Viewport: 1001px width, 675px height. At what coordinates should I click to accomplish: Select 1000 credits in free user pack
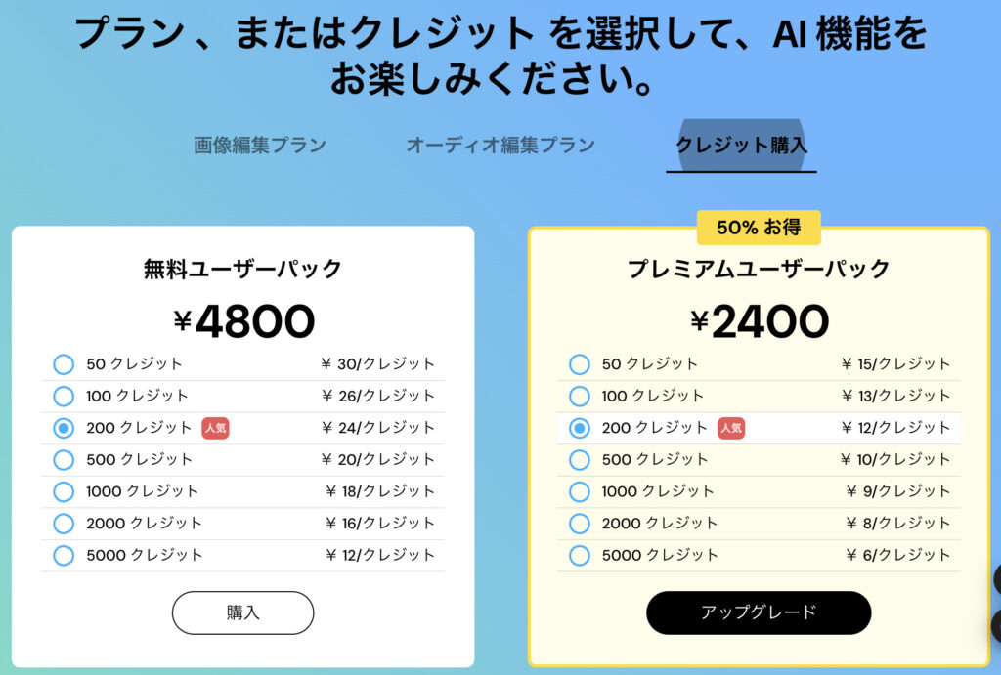(x=64, y=491)
